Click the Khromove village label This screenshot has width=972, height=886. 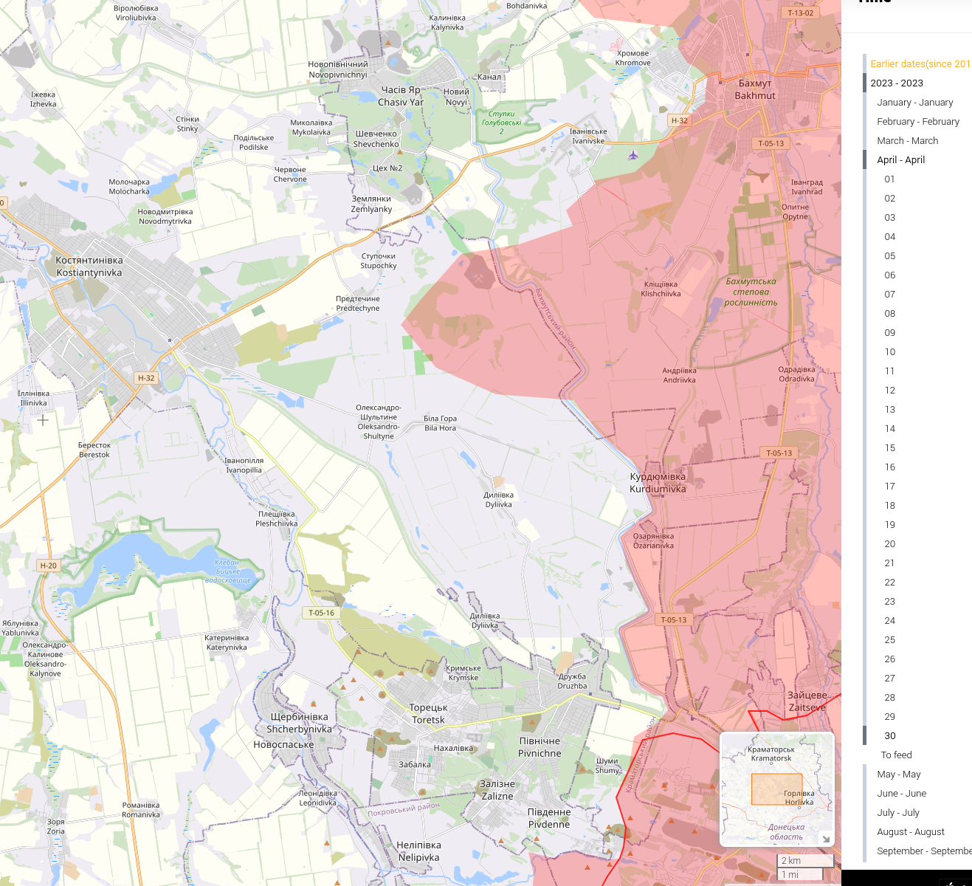pyautogui.click(x=633, y=58)
